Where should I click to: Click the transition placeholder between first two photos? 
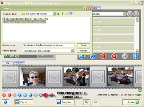pyautogui.click(x=54, y=77)
